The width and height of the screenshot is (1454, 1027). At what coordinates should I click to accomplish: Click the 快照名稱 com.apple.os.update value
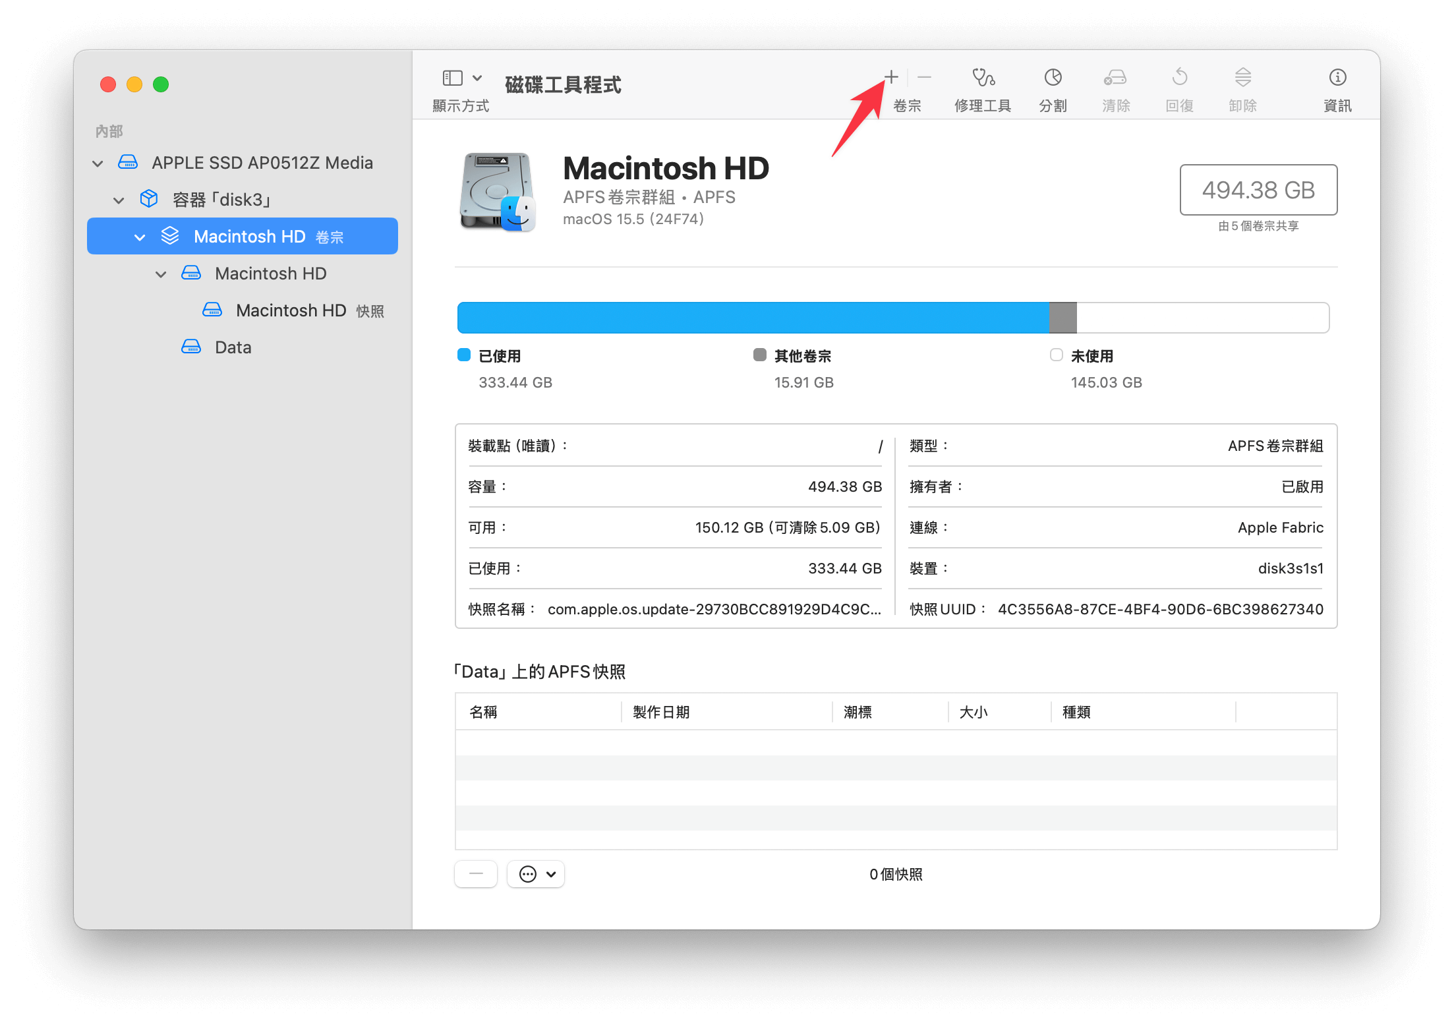tap(714, 609)
